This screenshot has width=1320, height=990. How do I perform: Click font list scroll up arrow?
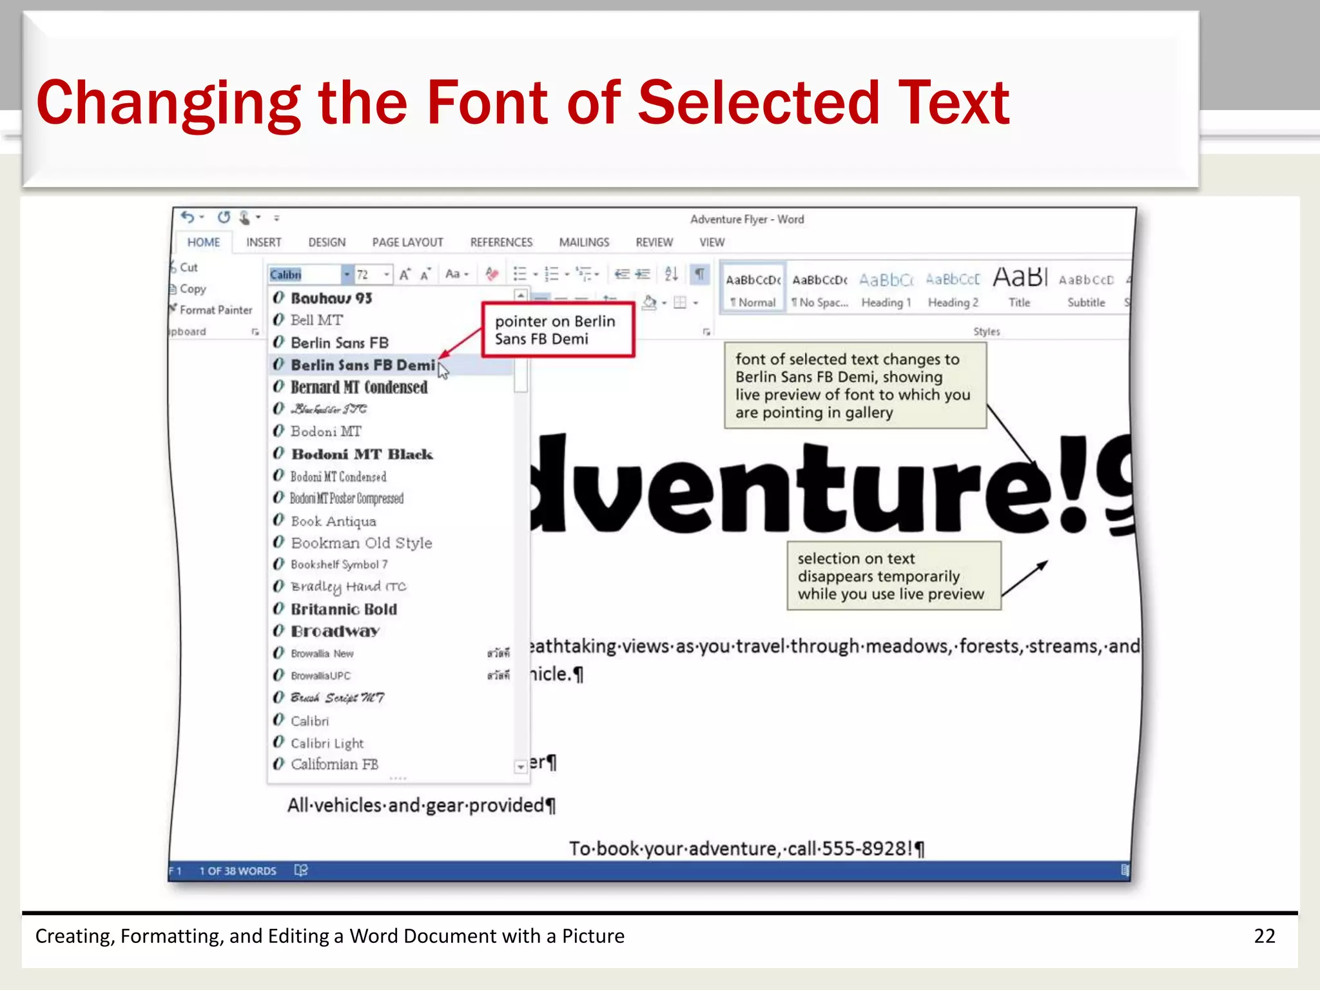[521, 296]
